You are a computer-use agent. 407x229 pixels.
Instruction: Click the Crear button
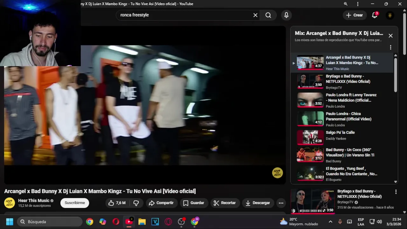click(354, 15)
